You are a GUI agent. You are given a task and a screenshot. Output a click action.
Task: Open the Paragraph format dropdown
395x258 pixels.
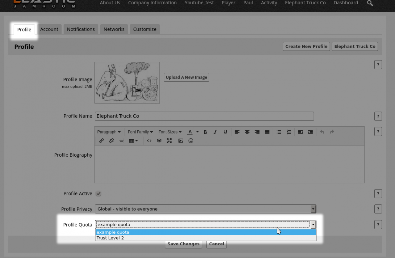click(x=109, y=132)
